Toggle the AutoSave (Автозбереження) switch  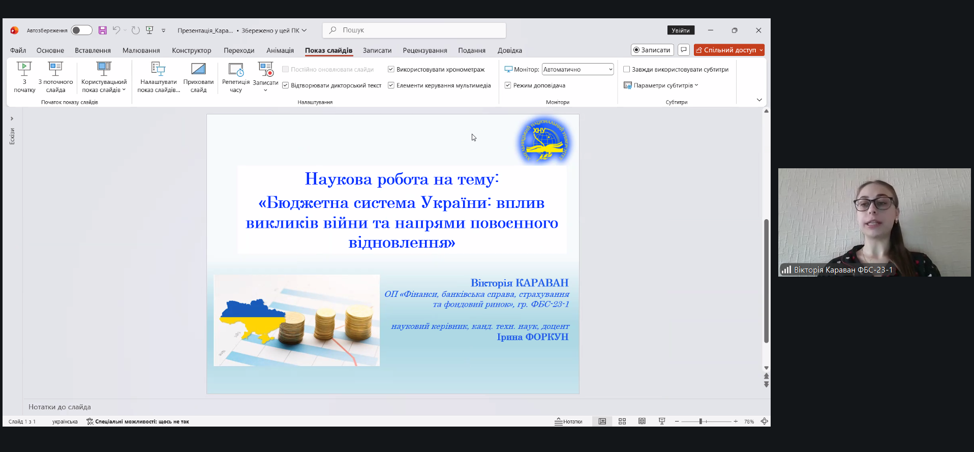coord(81,31)
